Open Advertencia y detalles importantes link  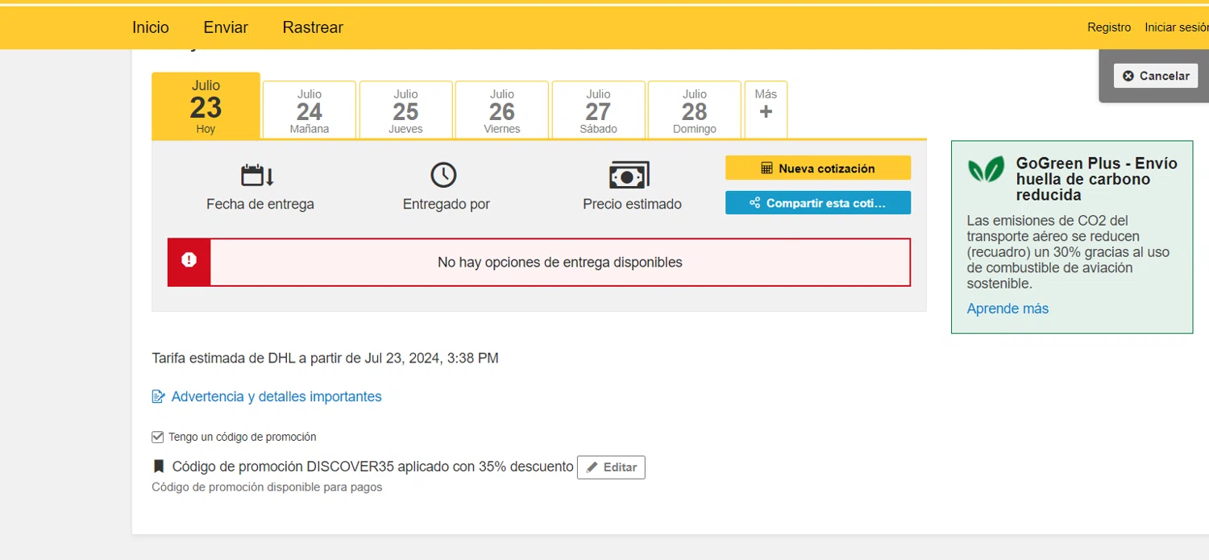pos(276,396)
